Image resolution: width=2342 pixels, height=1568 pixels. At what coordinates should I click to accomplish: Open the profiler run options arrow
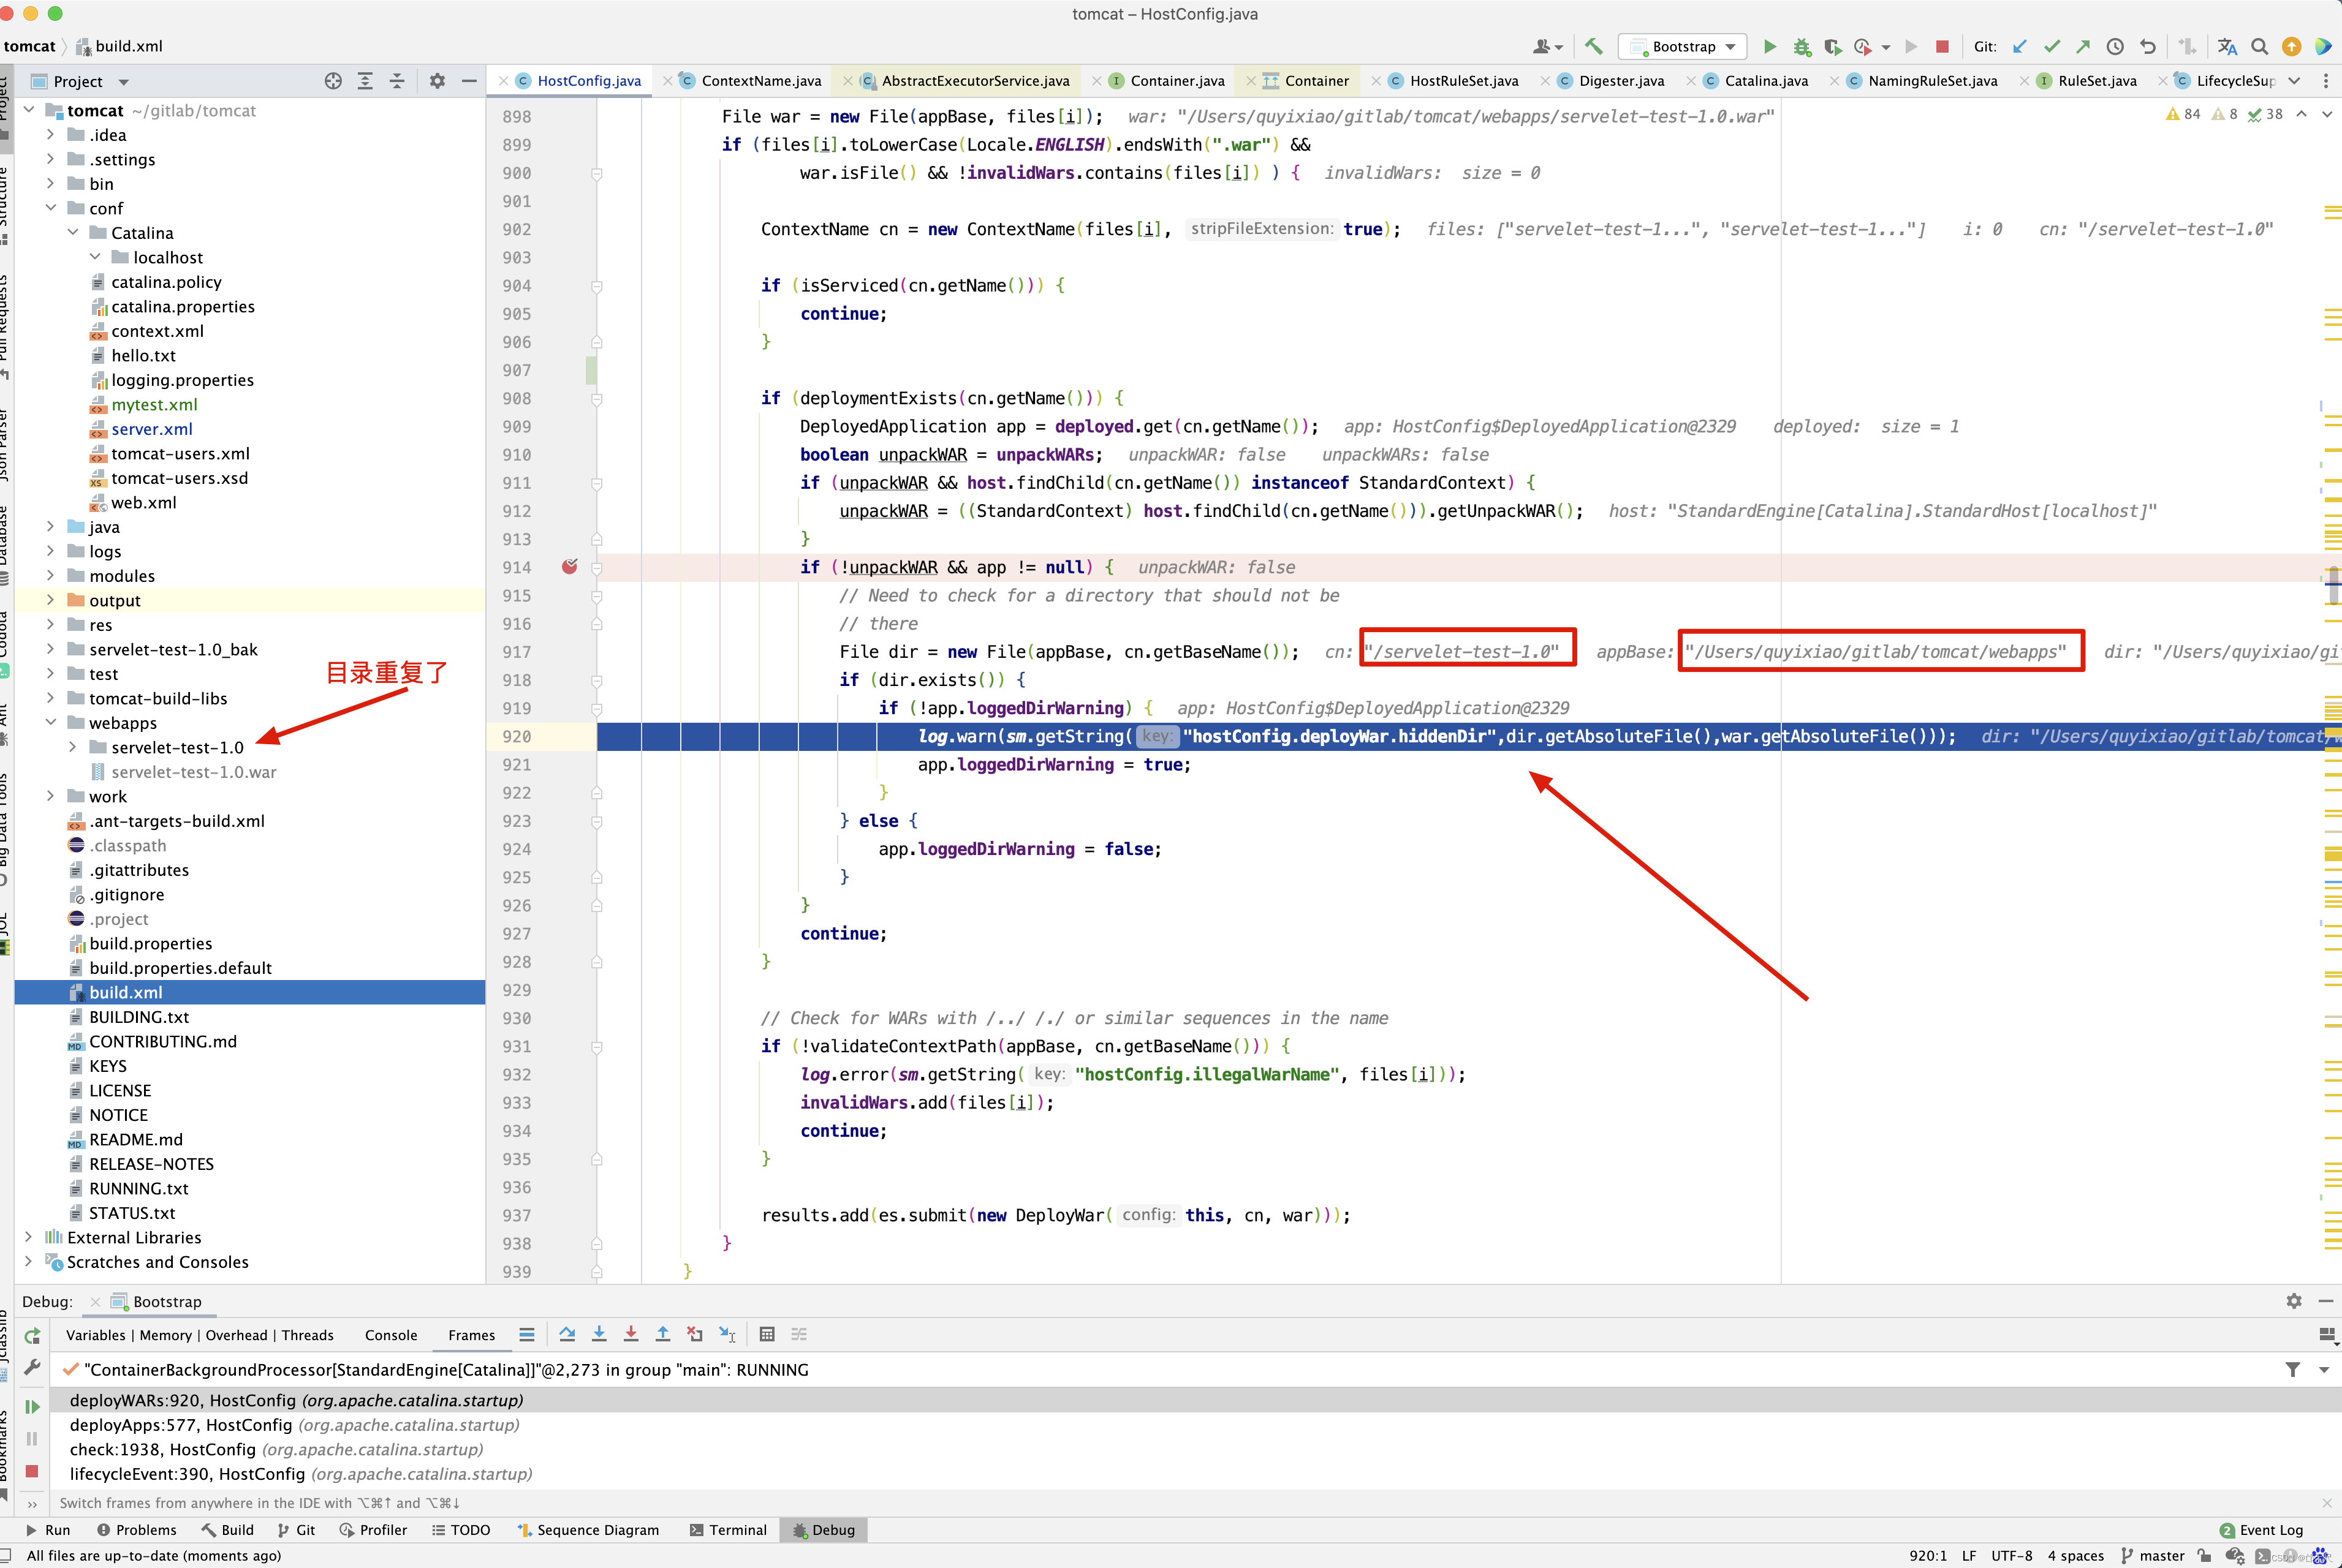(1886, 47)
